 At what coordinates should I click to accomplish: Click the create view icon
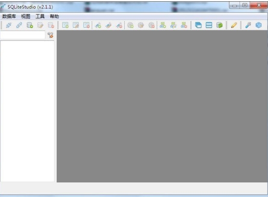pyautogui.click(x=163, y=25)
